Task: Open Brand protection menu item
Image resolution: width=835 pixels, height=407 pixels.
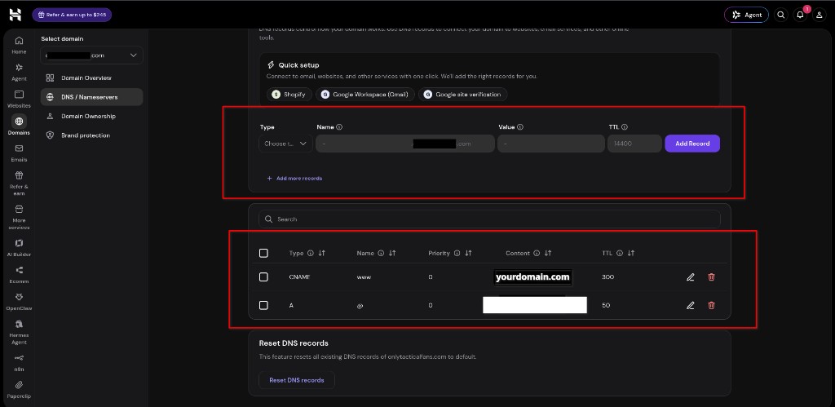Action: point(91,135)
